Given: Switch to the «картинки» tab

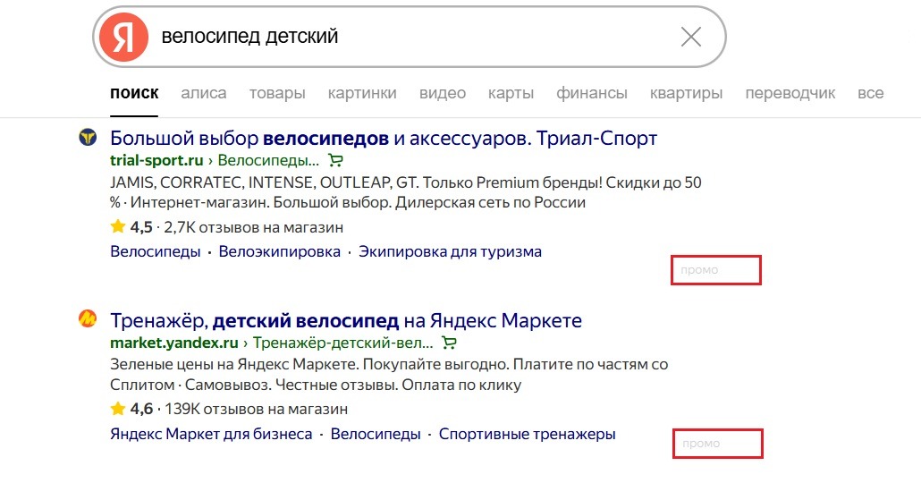Looking at the screenshot, I should (362, 93).
